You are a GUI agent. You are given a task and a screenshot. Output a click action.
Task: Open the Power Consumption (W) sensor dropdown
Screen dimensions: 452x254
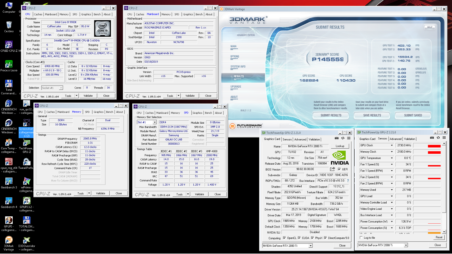tap(392, 221)
